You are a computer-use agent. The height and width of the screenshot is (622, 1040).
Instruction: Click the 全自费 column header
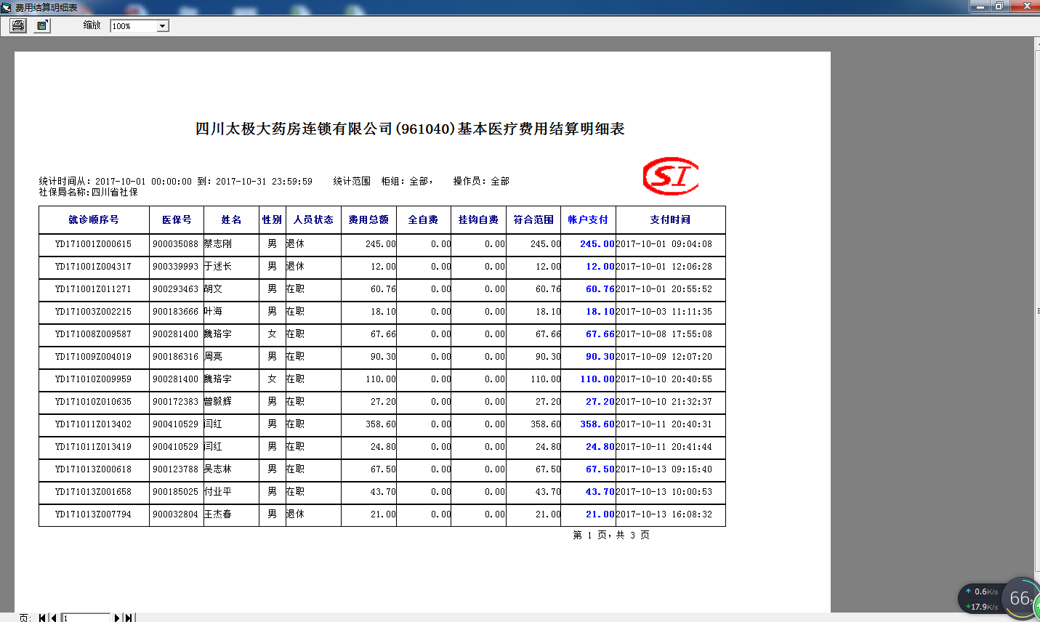point(423,219)
